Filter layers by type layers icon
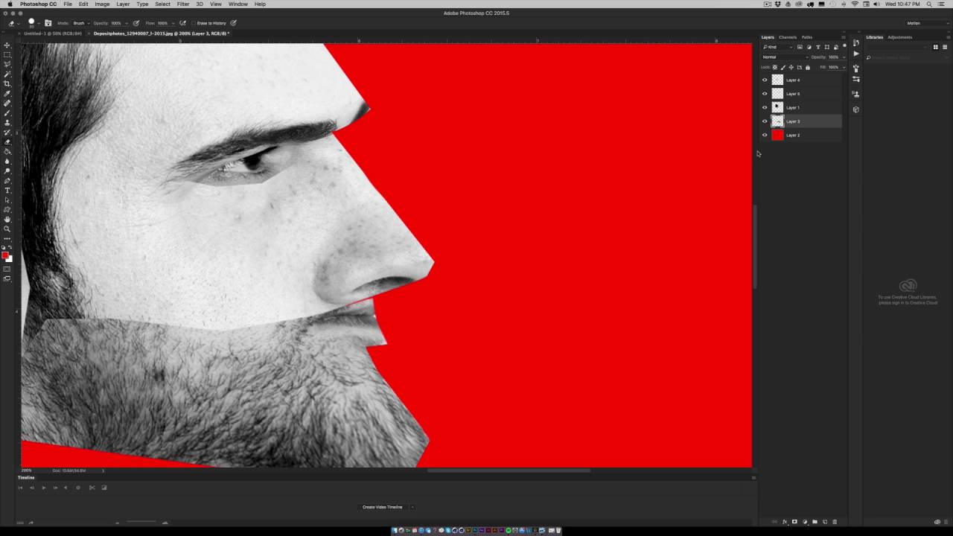 818,47
